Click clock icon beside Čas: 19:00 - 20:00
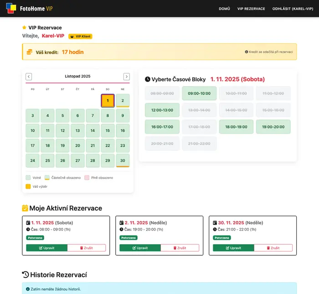This screenshot has height=294, width=319. 122,229
